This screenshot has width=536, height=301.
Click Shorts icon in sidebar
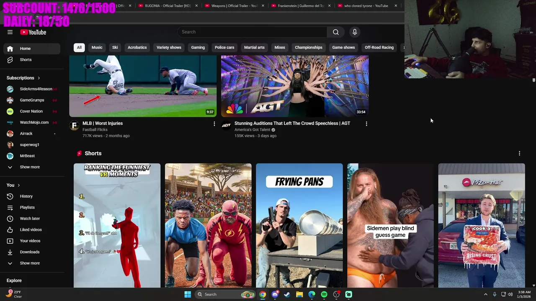point(10,60)
